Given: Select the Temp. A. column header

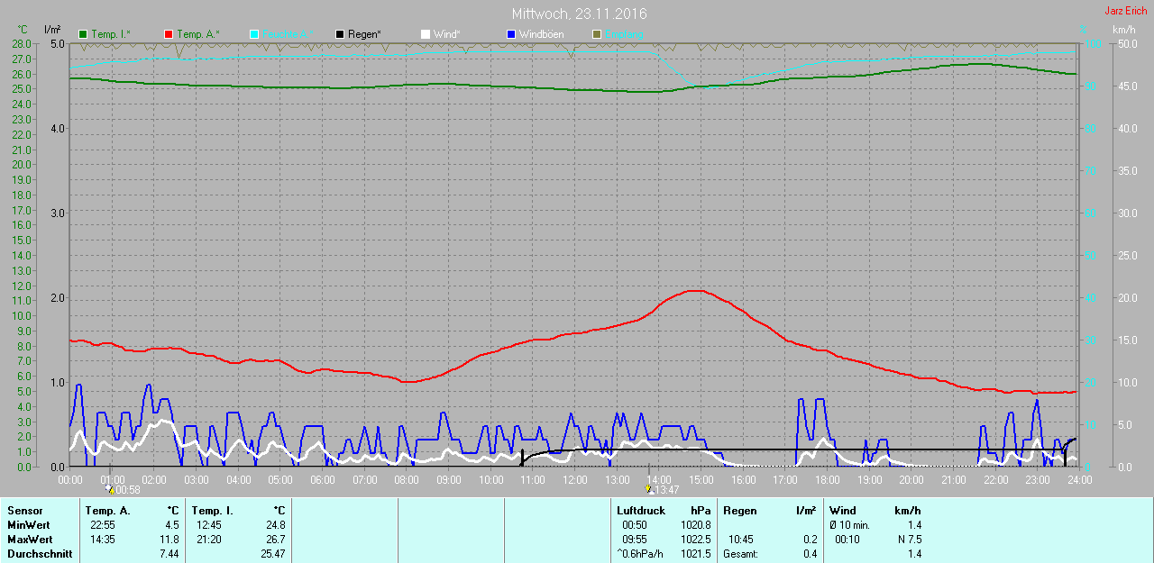Looking at the screenshot, I should 110,511.
